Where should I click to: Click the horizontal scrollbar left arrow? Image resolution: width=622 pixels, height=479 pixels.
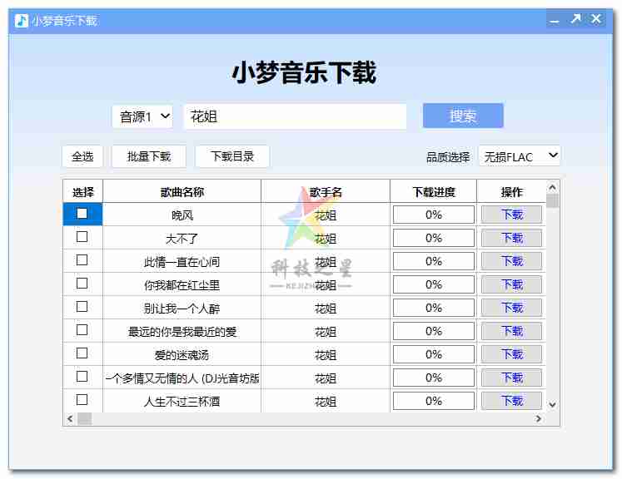tap(70, 419)
